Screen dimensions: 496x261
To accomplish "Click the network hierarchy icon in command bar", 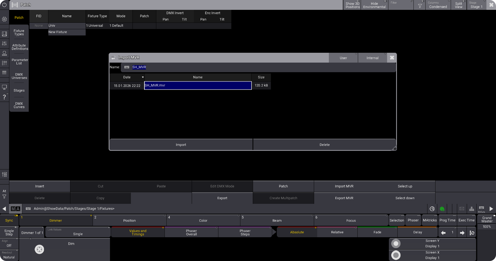I will (x=472, y=209).
